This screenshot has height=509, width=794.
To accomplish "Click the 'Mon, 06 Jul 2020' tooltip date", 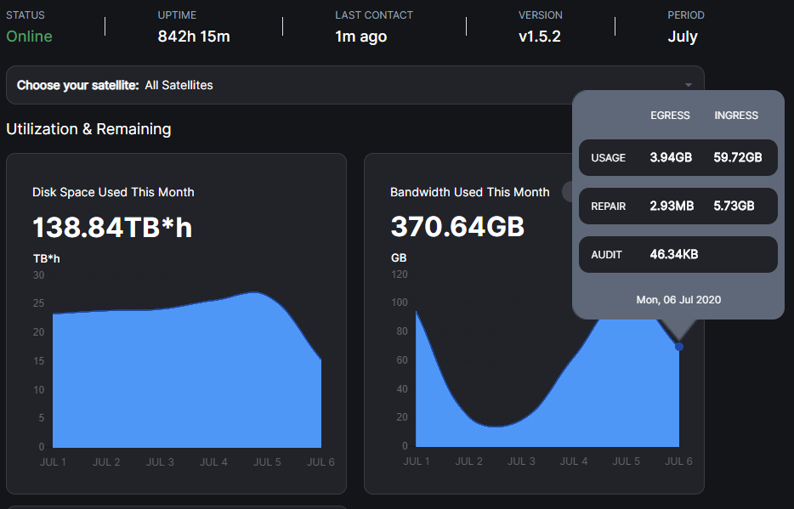I will pyautogui.click(x=678, y=299).
